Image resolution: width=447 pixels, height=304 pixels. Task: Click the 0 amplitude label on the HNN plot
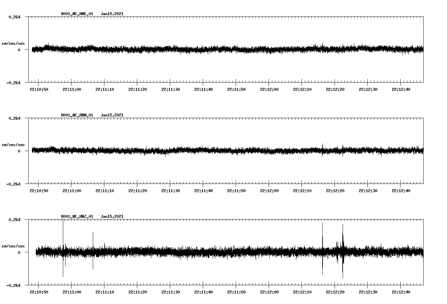point(18,151)
